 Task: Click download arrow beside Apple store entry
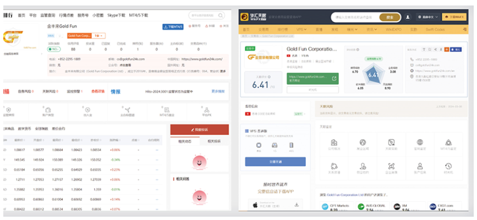tap(297, 205)
